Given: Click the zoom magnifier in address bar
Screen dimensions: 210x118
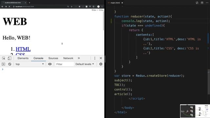Looking at the screenshot, I should tap(68, 7).
